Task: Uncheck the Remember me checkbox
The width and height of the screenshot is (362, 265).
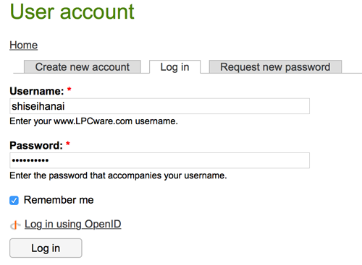Action: 14,200
